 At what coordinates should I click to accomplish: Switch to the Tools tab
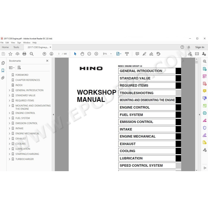tap(16, 47)
